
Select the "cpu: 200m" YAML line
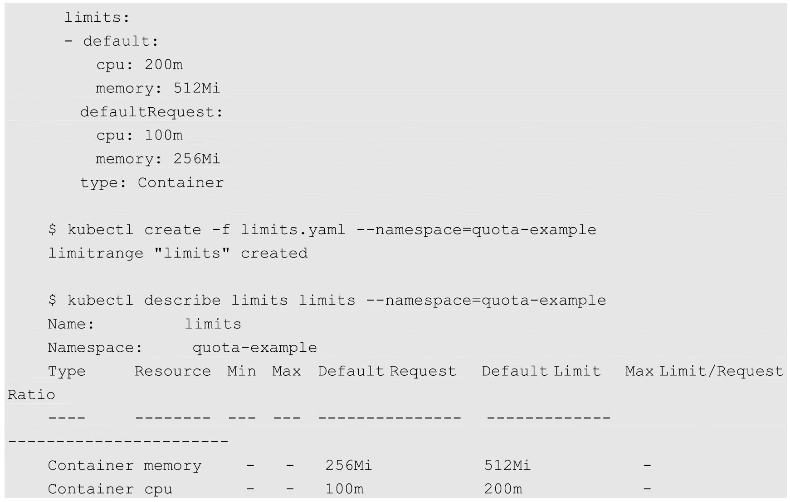139,65
